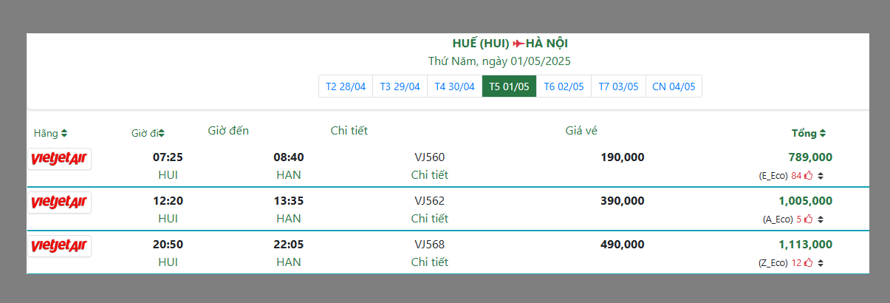Expand fare class options for Z_Eco
Screen dimensions: 890x303
[x=821, y=263]
